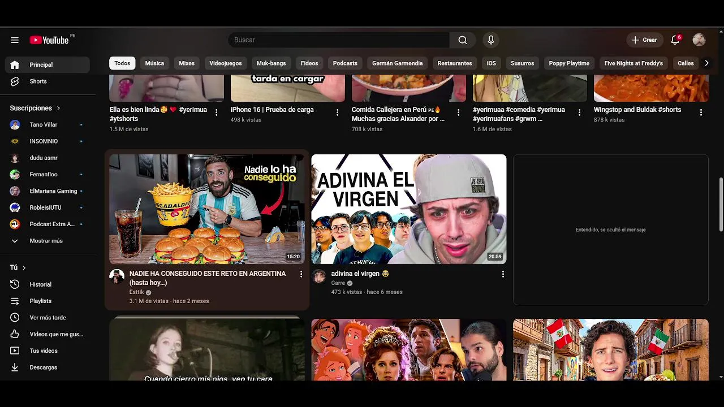Open the hamburger guide menu
Screen dimensions: 724x407
point(15,40)
